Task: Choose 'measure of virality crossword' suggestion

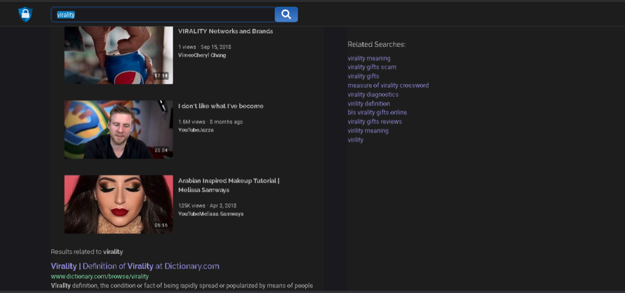Action: click(388, 85)
